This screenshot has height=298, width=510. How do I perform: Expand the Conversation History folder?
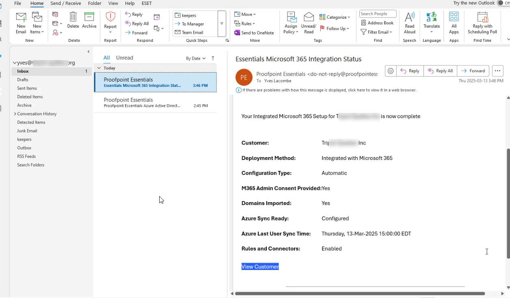15,114
